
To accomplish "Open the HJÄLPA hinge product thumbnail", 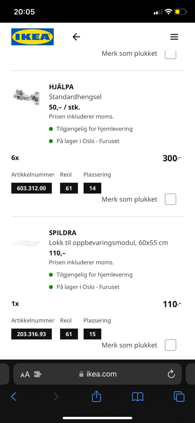I will pyautogui.click(x=26, y=97).
